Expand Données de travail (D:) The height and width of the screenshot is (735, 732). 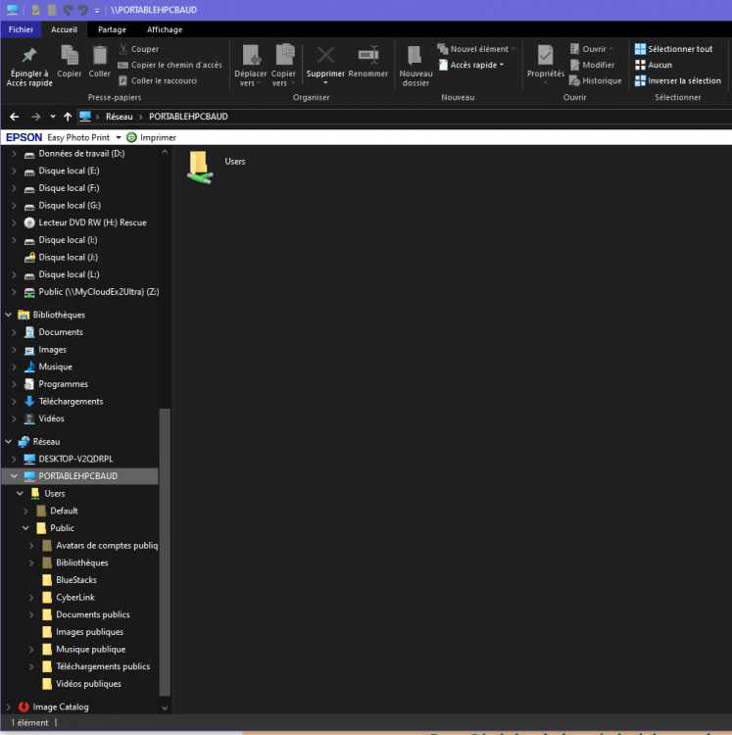click(14, 153)
